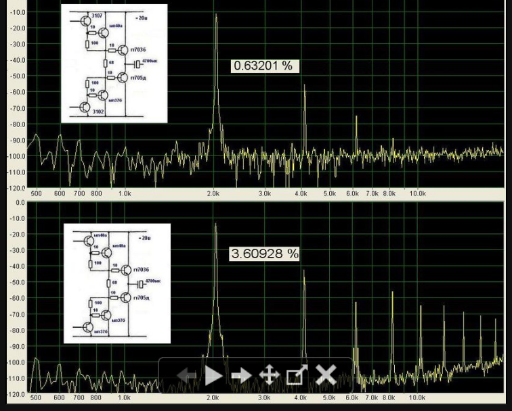This screenshot has height=411, width=512.
Task: Open the lower circuit schematic thumbnail
Action: pyautogui.click(x=117, y=283)
